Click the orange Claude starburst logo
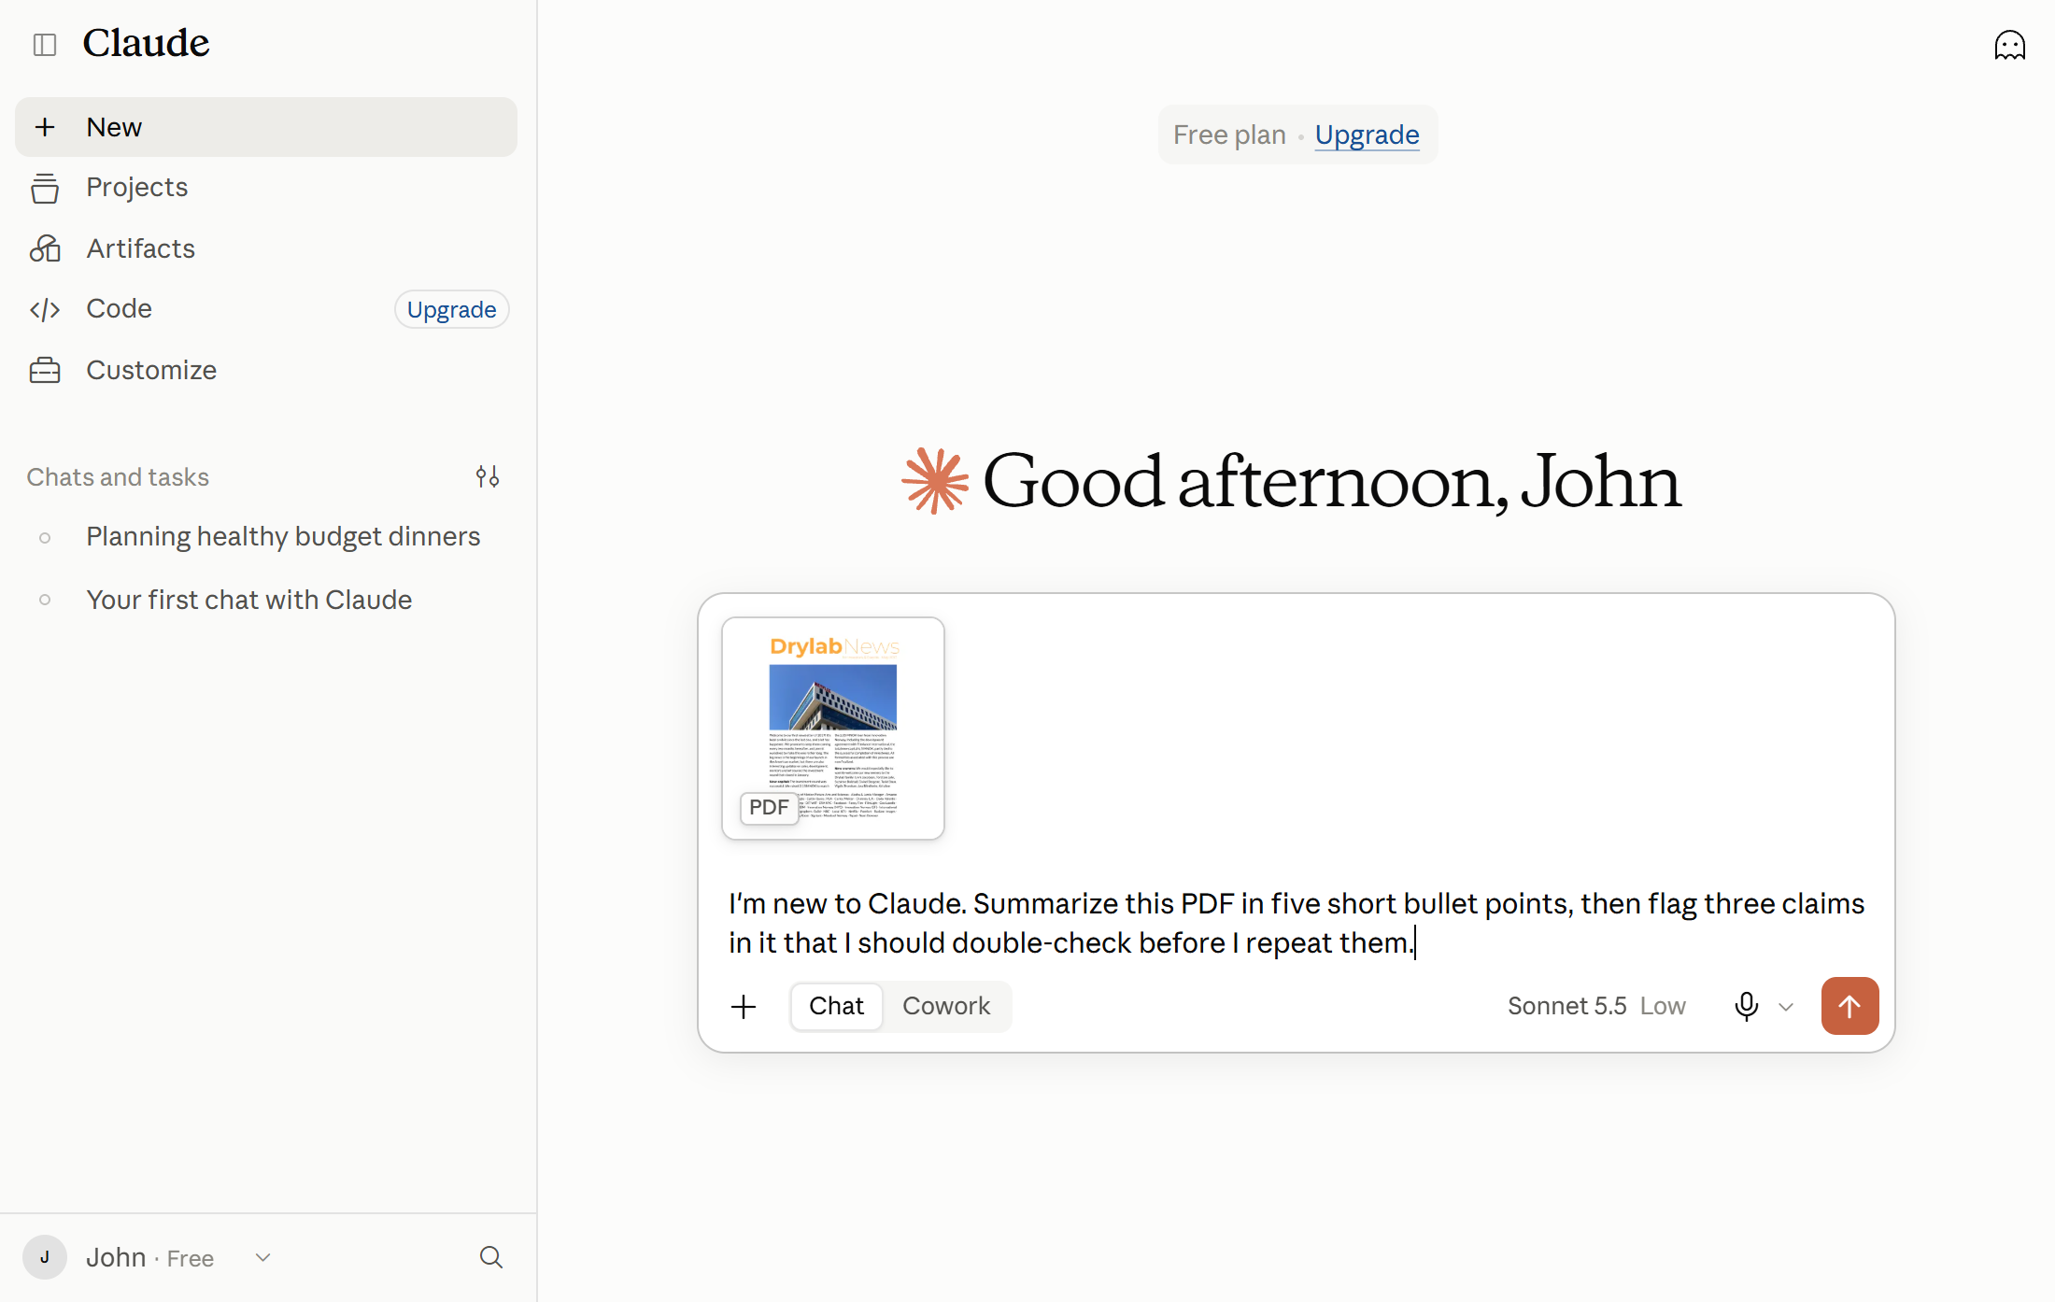The height and width of the screenshot is (1302, 2055). tap(935, 481)
